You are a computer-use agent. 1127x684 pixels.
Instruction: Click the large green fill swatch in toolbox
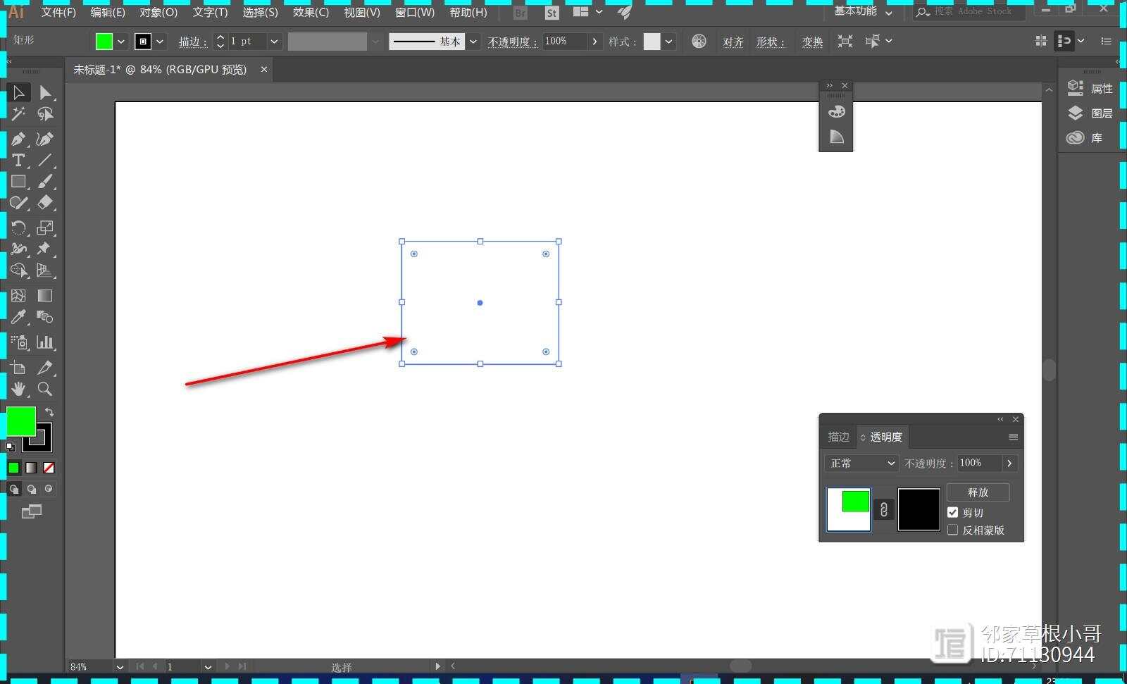[21, 421]
